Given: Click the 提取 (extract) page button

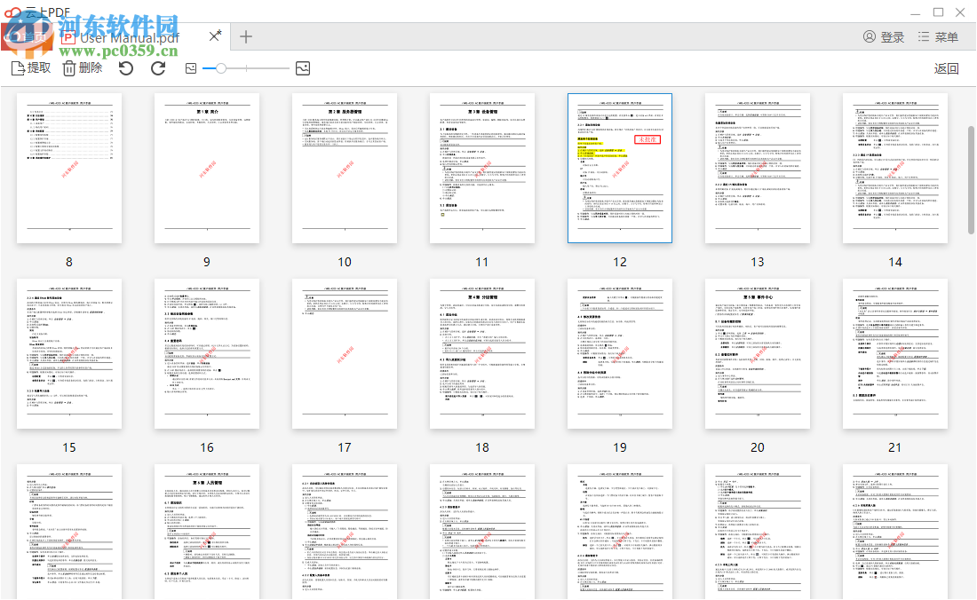Looking at the screenshot, I should tap(31, 67).
